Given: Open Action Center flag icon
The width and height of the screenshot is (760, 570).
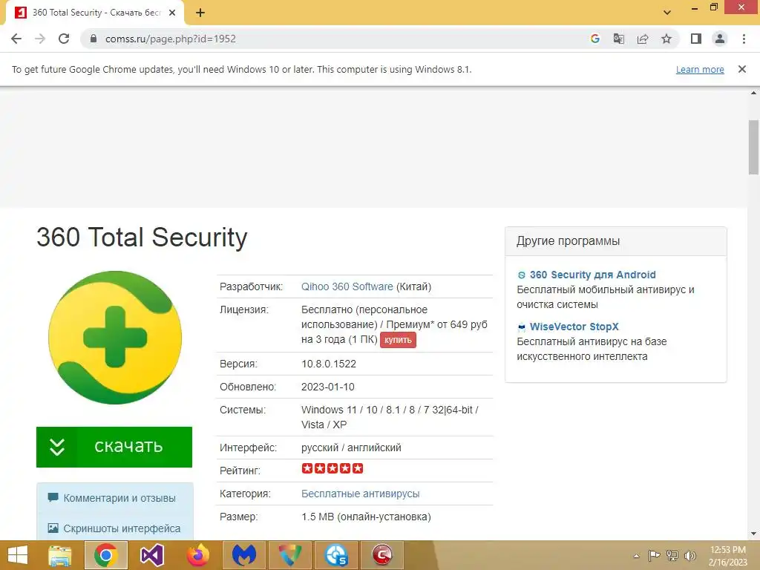Looking at the screenshot, I should pyautogui.click(x=654, y=556).
